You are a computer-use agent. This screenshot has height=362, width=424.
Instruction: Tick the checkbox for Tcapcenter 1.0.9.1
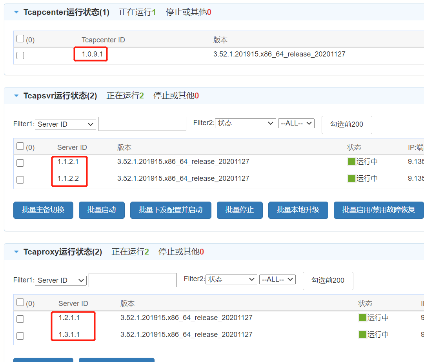coord(20,55)
